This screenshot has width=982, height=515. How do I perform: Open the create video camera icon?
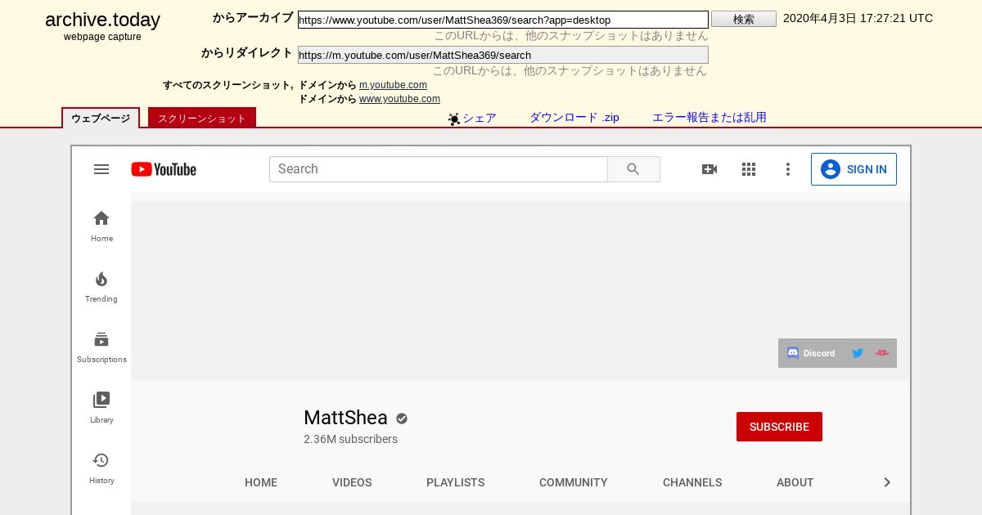pos(709,169)
